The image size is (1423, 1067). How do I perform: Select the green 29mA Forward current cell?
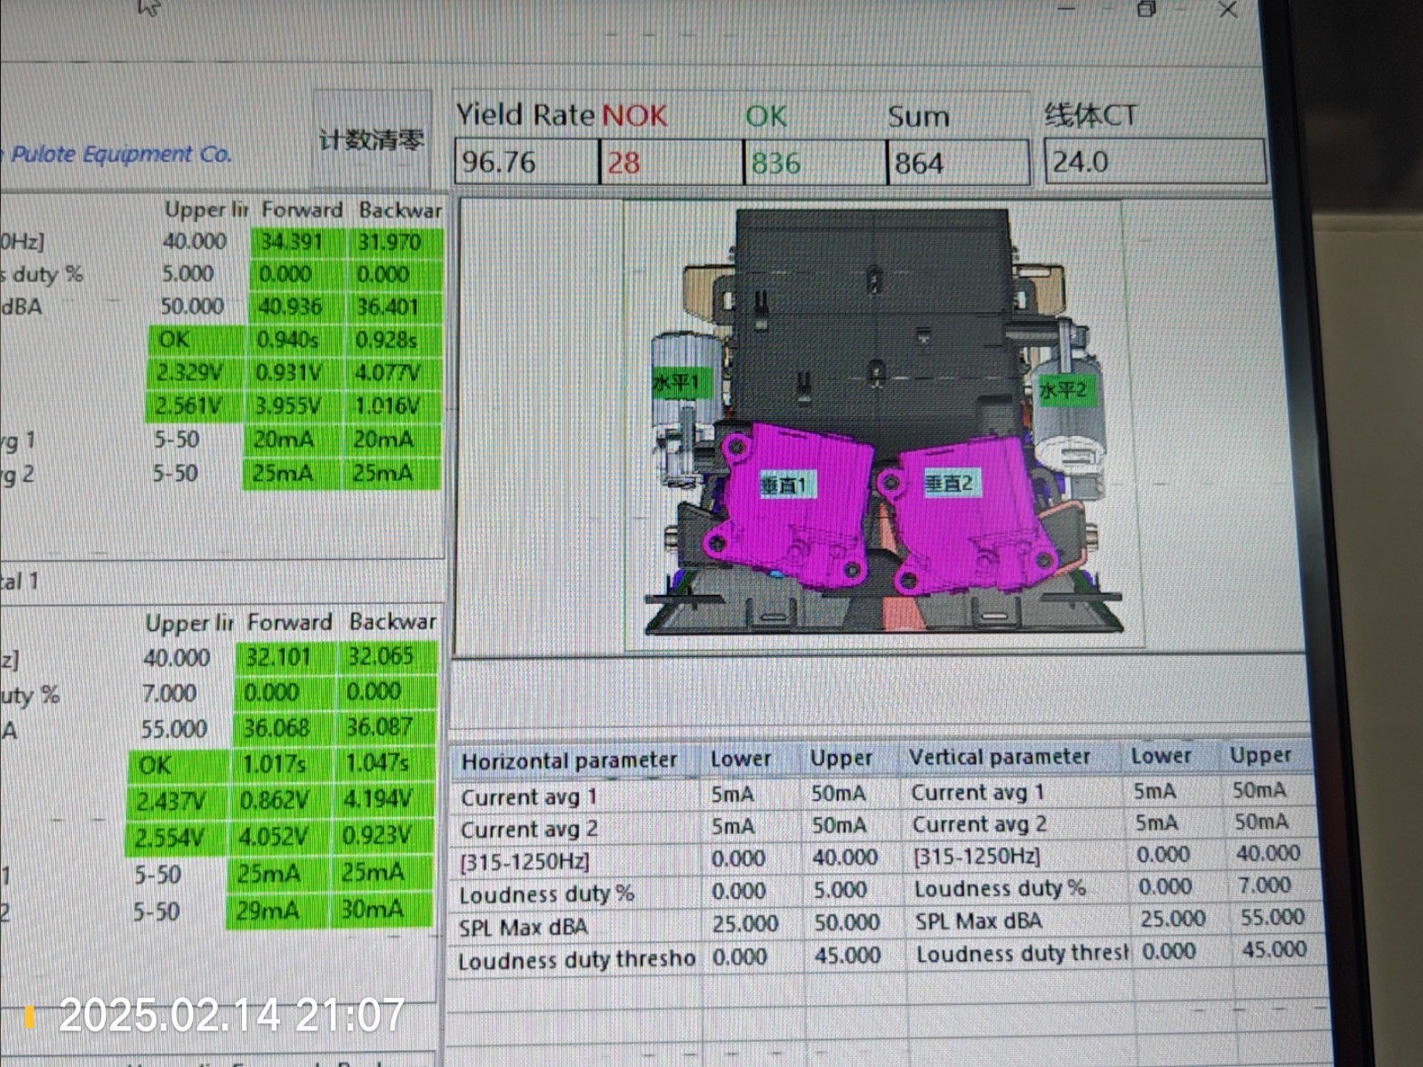[269, 911]
